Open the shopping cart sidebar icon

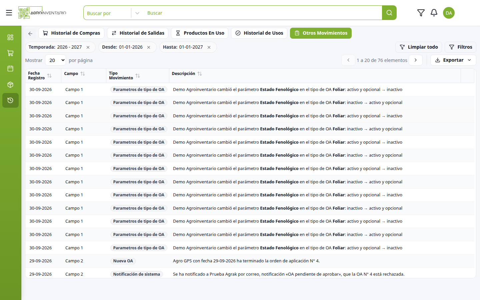10,53
